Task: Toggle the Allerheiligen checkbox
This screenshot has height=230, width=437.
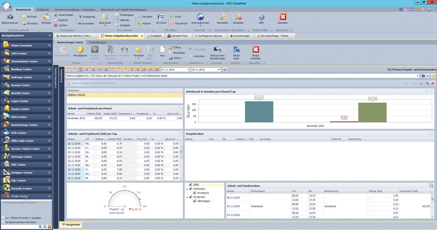Action: (x=195, y=201)
